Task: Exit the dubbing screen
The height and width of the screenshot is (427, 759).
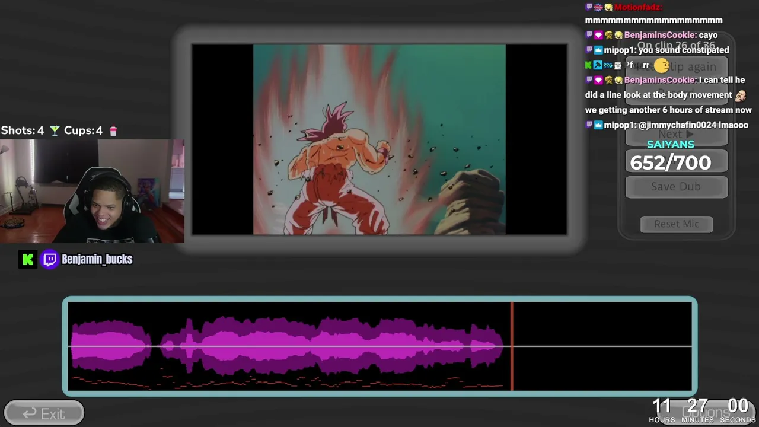Action: pos(44,413)
